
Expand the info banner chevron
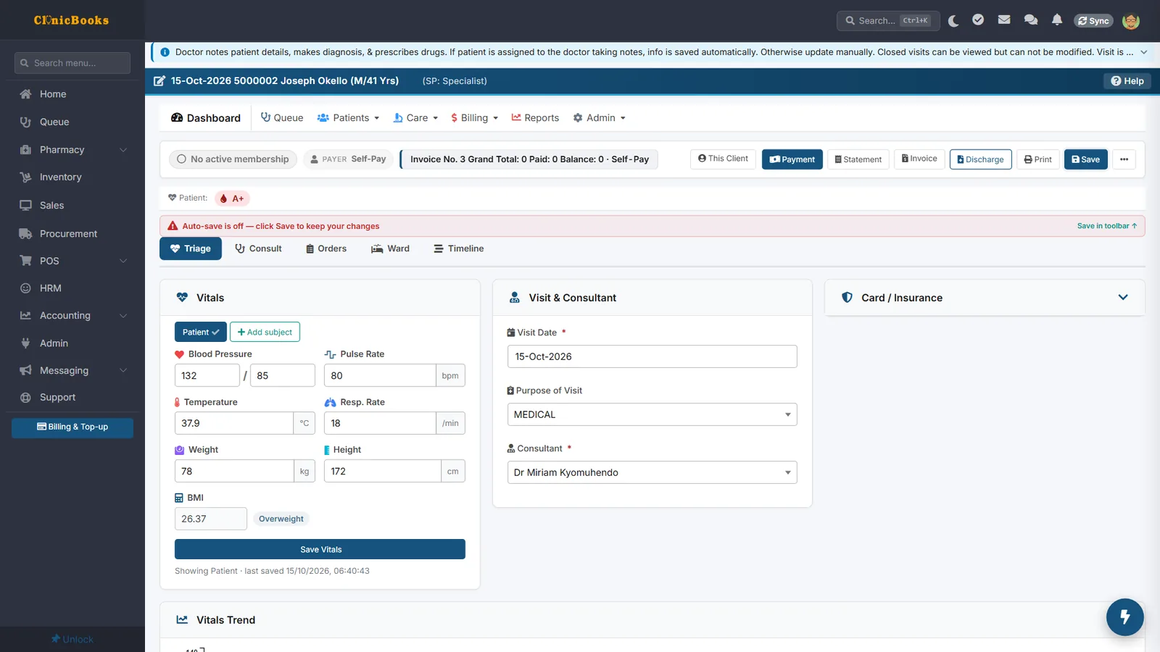click(1144, 52)
